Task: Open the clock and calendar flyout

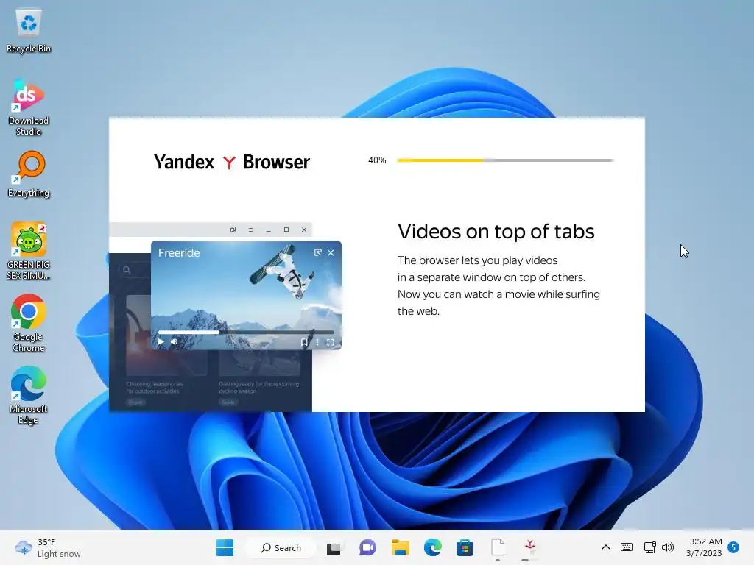Action: click(x=704, y=547)
